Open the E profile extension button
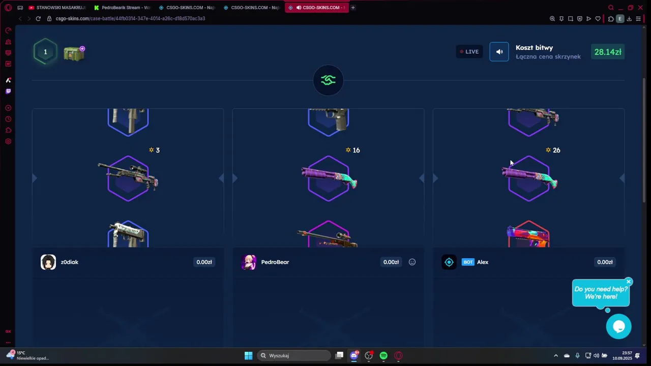This screenshot has width=651, height=366. pos(619,19)
